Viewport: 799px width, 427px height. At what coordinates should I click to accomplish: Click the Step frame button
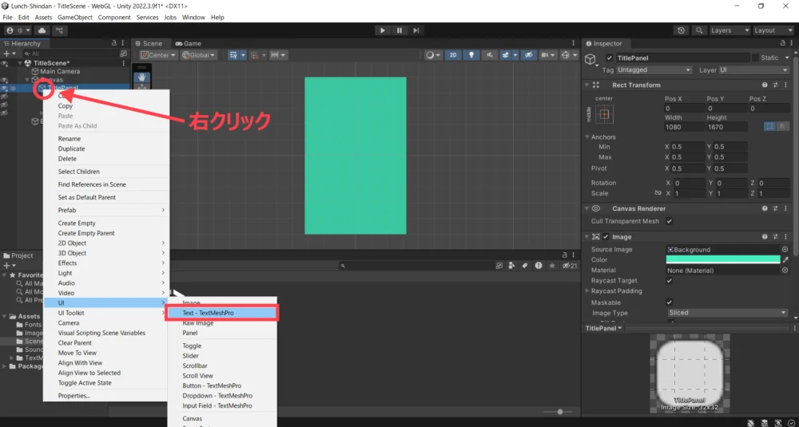(x=416, y=30)
